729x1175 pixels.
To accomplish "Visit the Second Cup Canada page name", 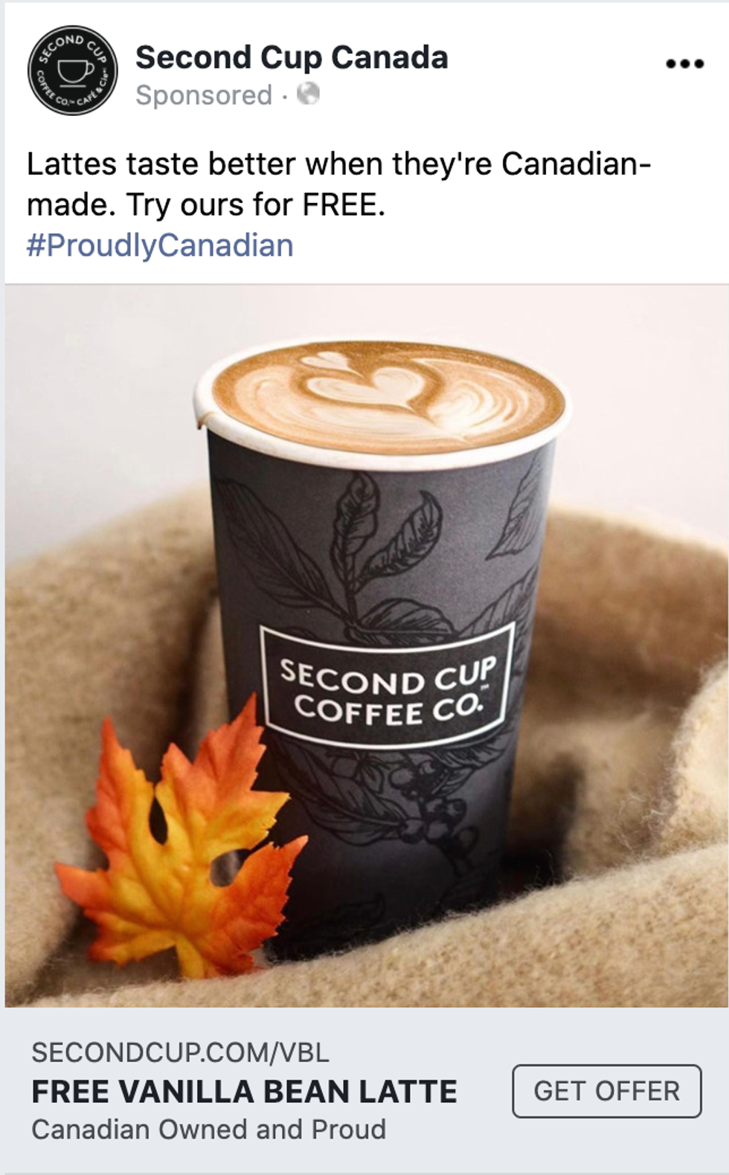I will click(x=292, y=57).
